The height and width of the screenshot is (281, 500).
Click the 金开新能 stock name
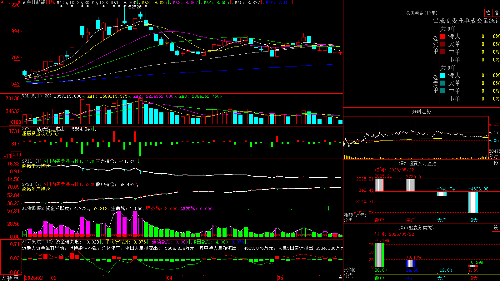36,2
